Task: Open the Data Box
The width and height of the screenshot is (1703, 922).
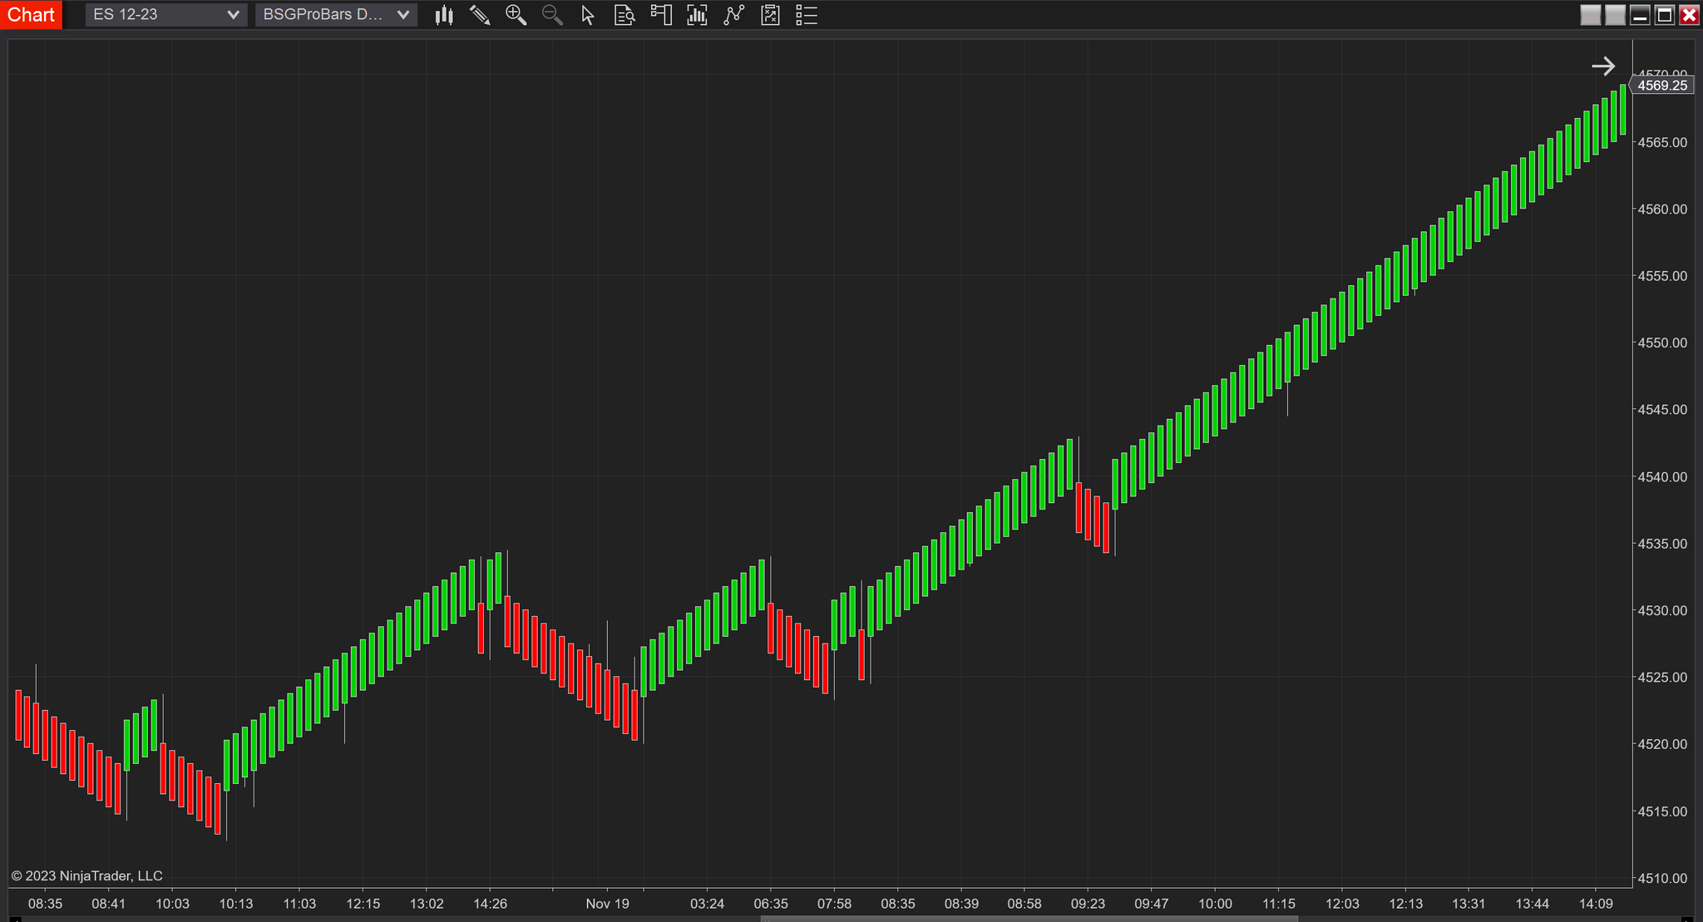Action: point(624,15)
